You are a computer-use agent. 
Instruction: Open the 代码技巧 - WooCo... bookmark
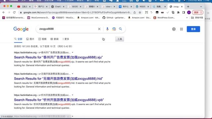click(63, 18)
